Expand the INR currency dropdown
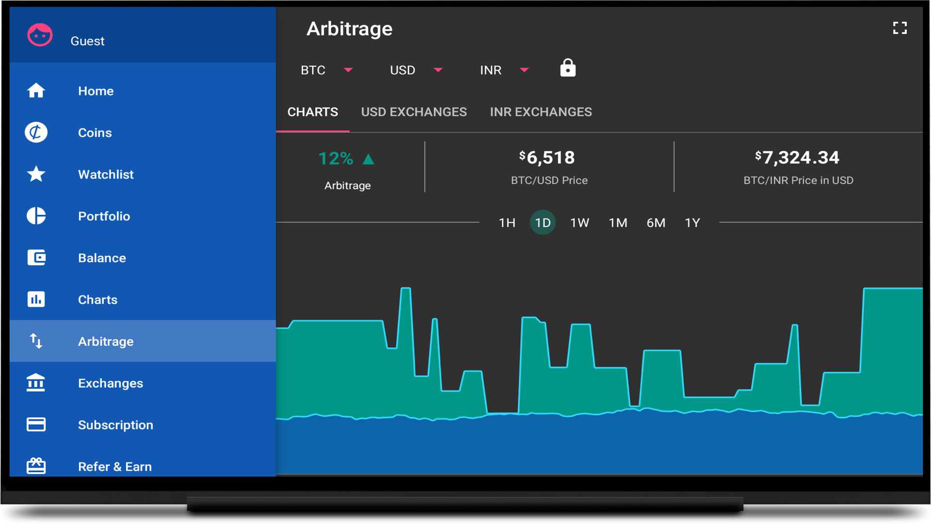The height and width of the screenshot is (524, 931). click(524, 70)
